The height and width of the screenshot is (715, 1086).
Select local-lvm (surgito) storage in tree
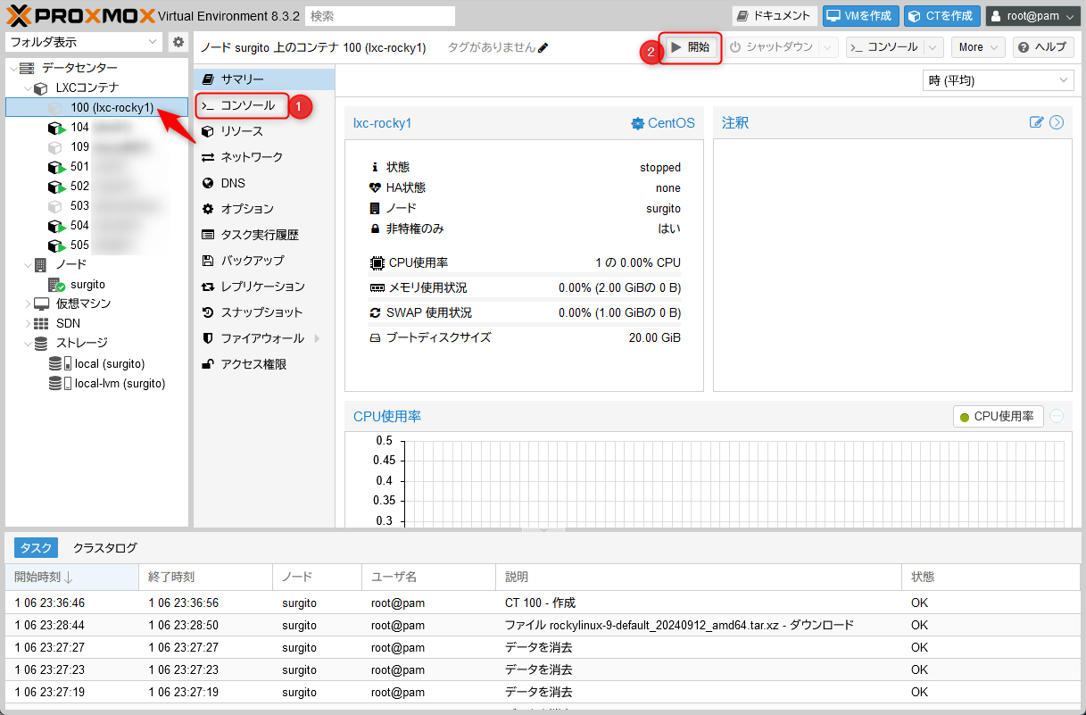pyautogui.click(x=120, y=383)
